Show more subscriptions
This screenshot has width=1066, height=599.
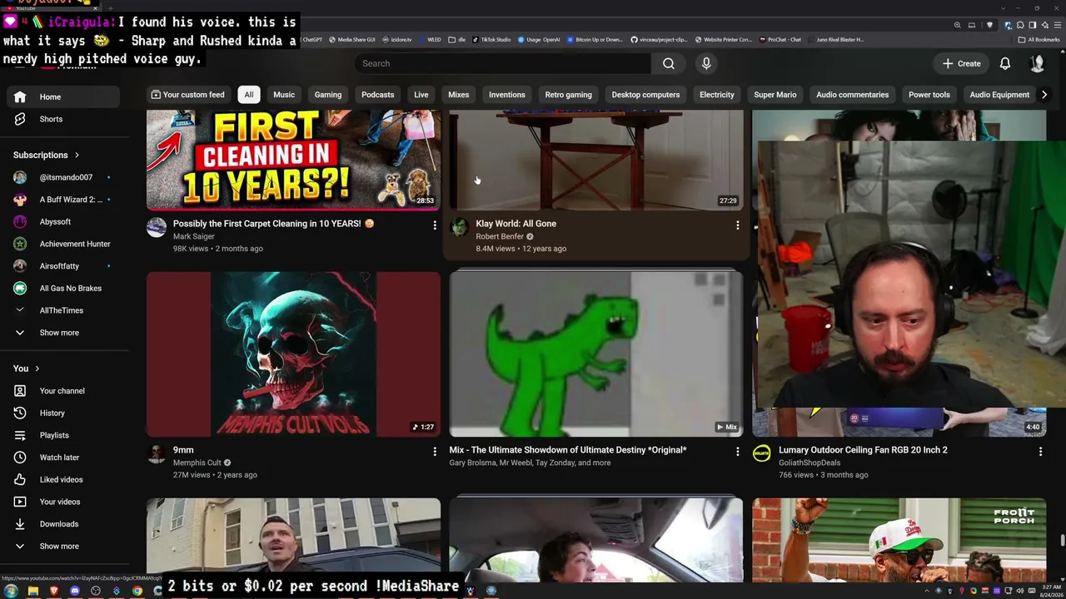(x=63, y=333)
